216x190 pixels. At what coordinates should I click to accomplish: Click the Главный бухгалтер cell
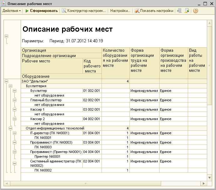(x=52, y=100)
